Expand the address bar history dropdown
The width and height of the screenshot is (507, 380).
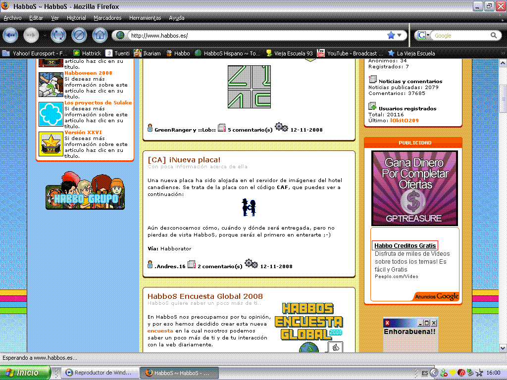(400, 36)
